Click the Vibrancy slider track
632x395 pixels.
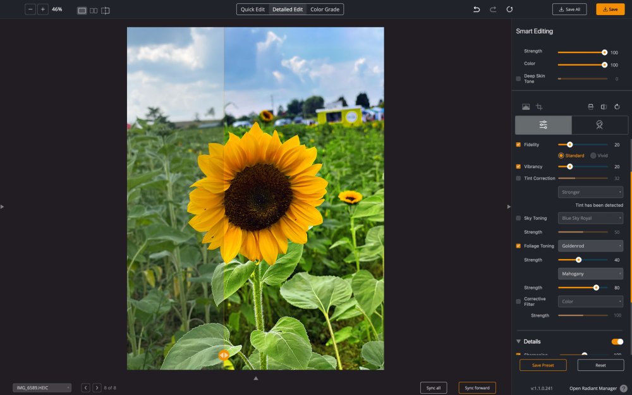pyautogui.click(x=583, y=166)
